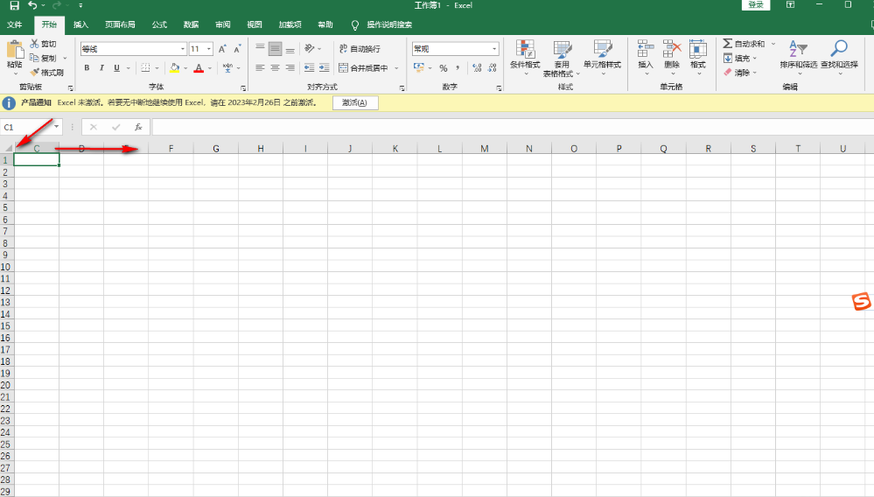Expand the number format dropdown (常规)
The width and height of the screenshot is (874, 497).
[494, 49]
